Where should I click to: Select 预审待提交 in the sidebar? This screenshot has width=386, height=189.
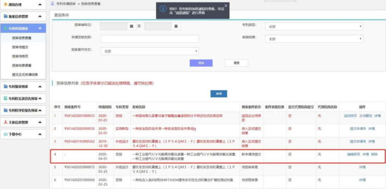pos(20,47)
